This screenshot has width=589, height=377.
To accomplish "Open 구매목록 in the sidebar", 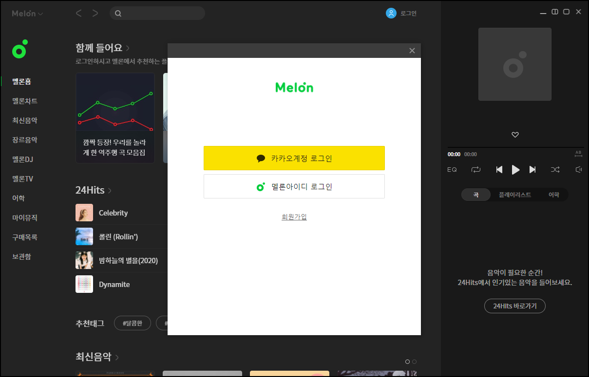I will [x=25, y=237].
